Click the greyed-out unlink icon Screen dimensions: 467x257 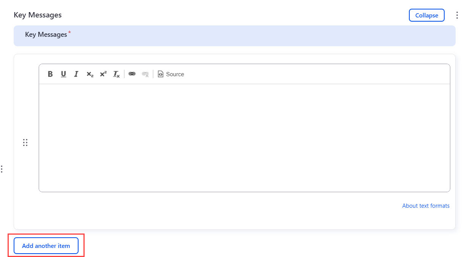145,74
